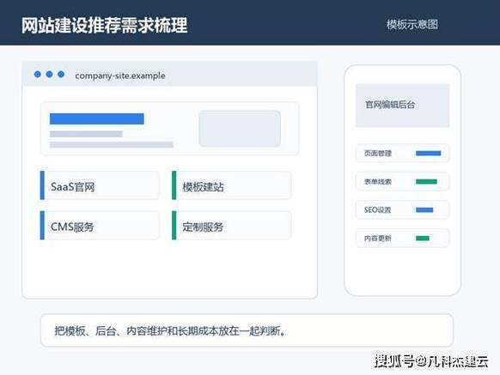Screen dimensions: 500x375
Task: Click the blue bar beside 页面管理
Action: coord(428,154)
